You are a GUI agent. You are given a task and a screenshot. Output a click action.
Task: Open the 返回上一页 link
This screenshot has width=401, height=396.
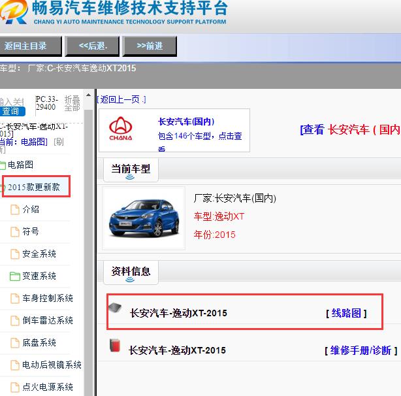(x=121, y=99)
